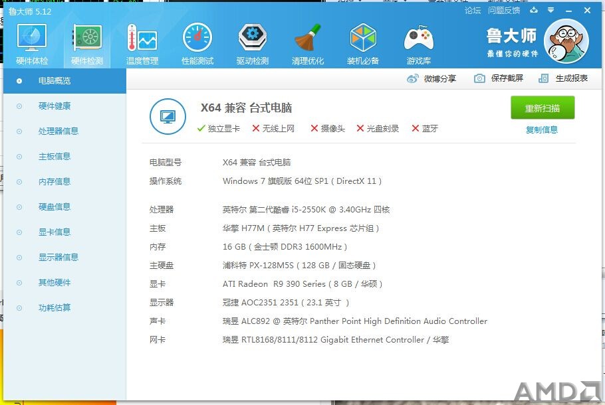Click 微博分享 share text
This screenshot has width=605, height=405.
[440, 78]
